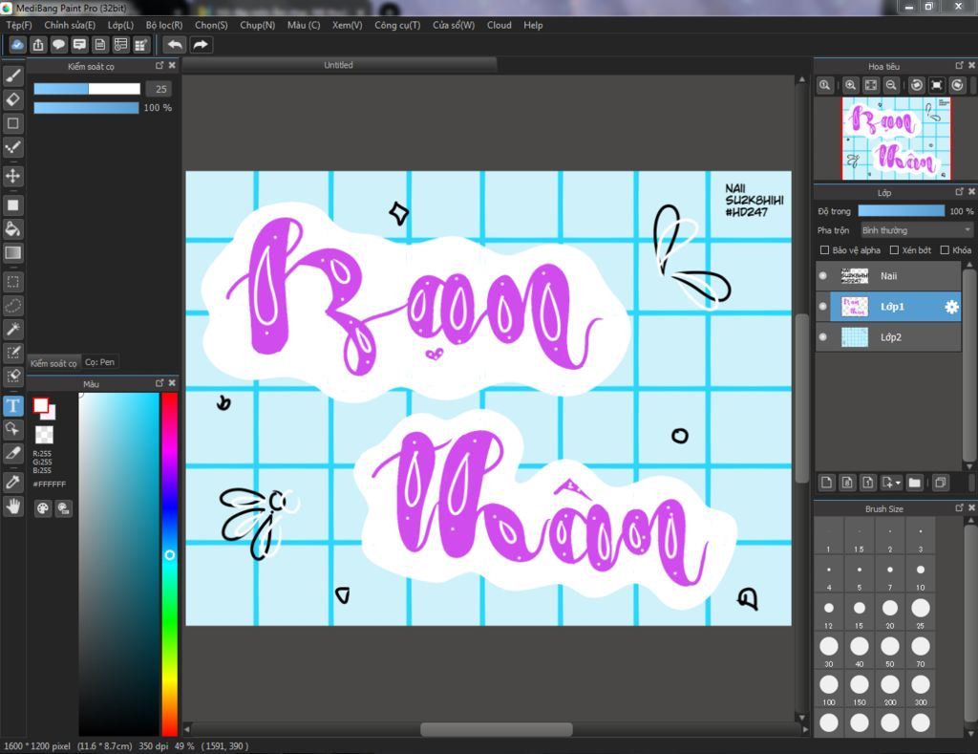The height and width of the screenshot is (754, 978).
Task: Click the cloud save toolbar icon
Action: pyautogui.click(x=17, y=44)
